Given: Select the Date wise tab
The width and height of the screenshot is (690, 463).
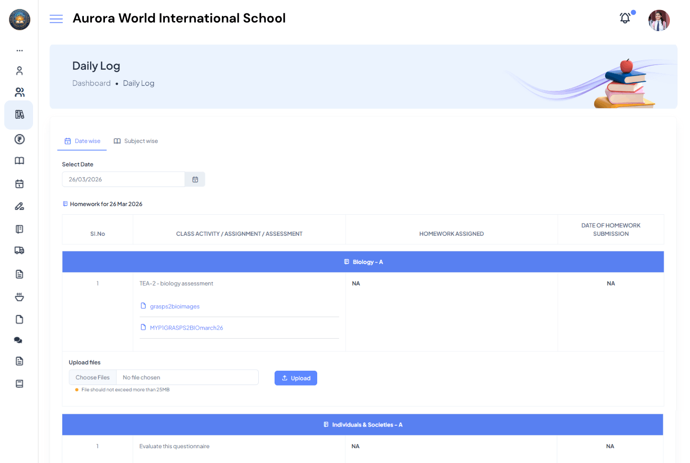Looking at the screenshot, I should click(82, 141).
